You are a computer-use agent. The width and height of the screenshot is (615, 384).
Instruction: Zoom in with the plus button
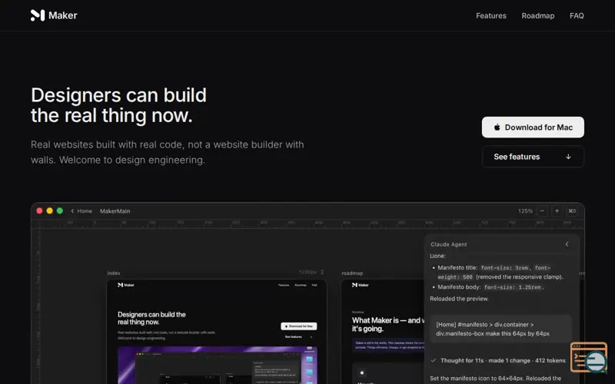click(557, 210)
